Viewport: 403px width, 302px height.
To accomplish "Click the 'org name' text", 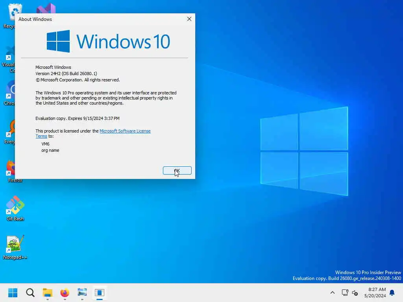I will tap(50, 150).
